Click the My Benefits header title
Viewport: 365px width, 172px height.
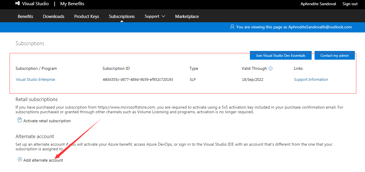pos(72,4)
